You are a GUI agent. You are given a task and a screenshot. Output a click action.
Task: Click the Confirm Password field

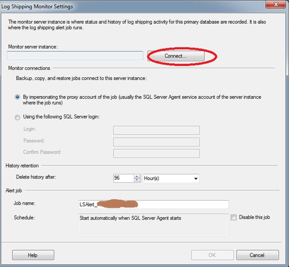point(156,153)
